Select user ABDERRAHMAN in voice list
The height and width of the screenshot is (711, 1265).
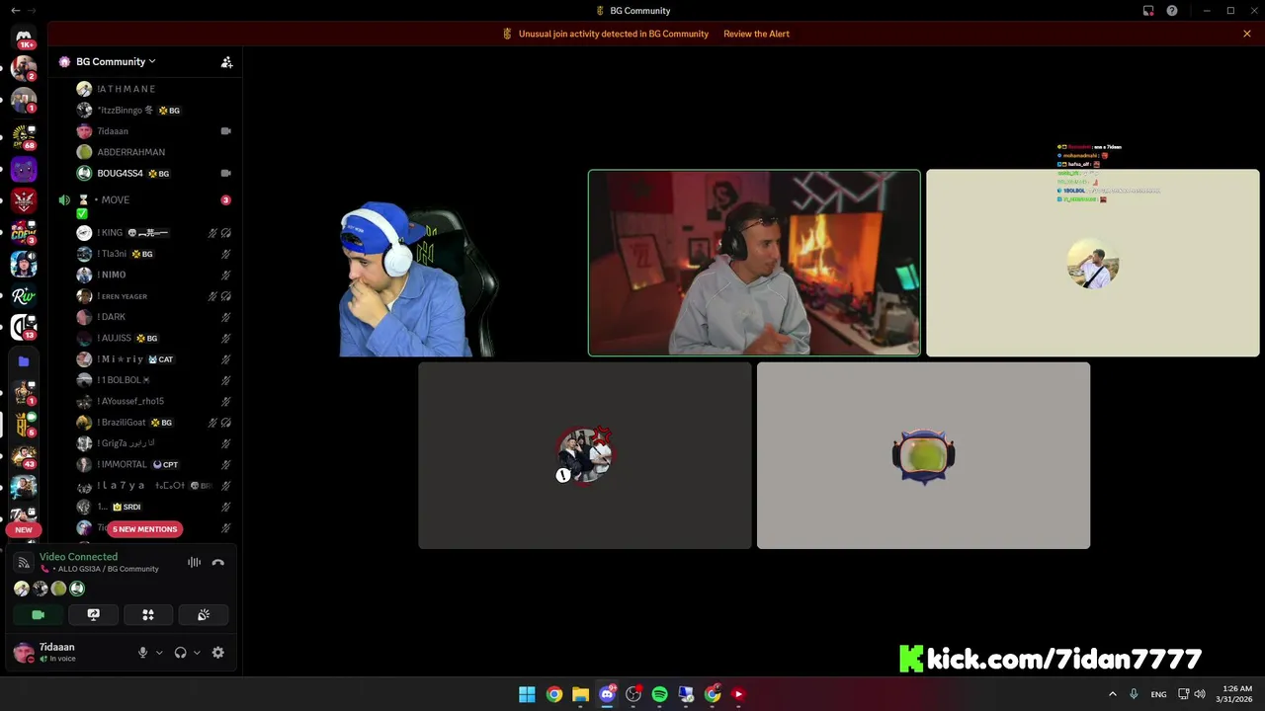[156, 152]
